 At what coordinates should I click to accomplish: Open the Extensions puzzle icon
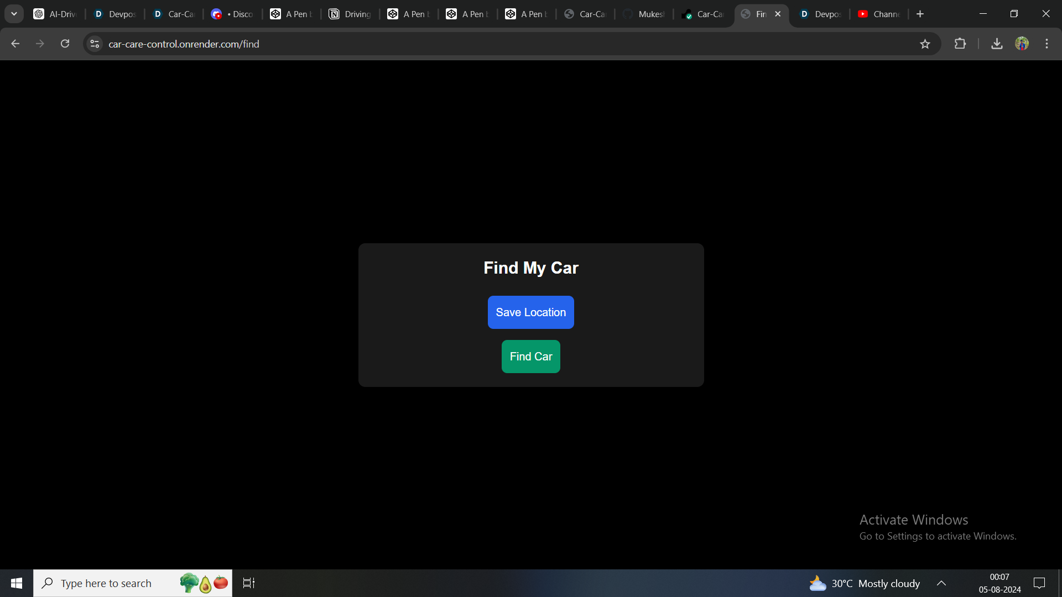[960, 44]
